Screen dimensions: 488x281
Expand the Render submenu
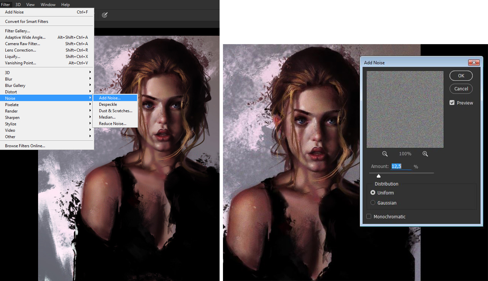click(x=47, y=111)
